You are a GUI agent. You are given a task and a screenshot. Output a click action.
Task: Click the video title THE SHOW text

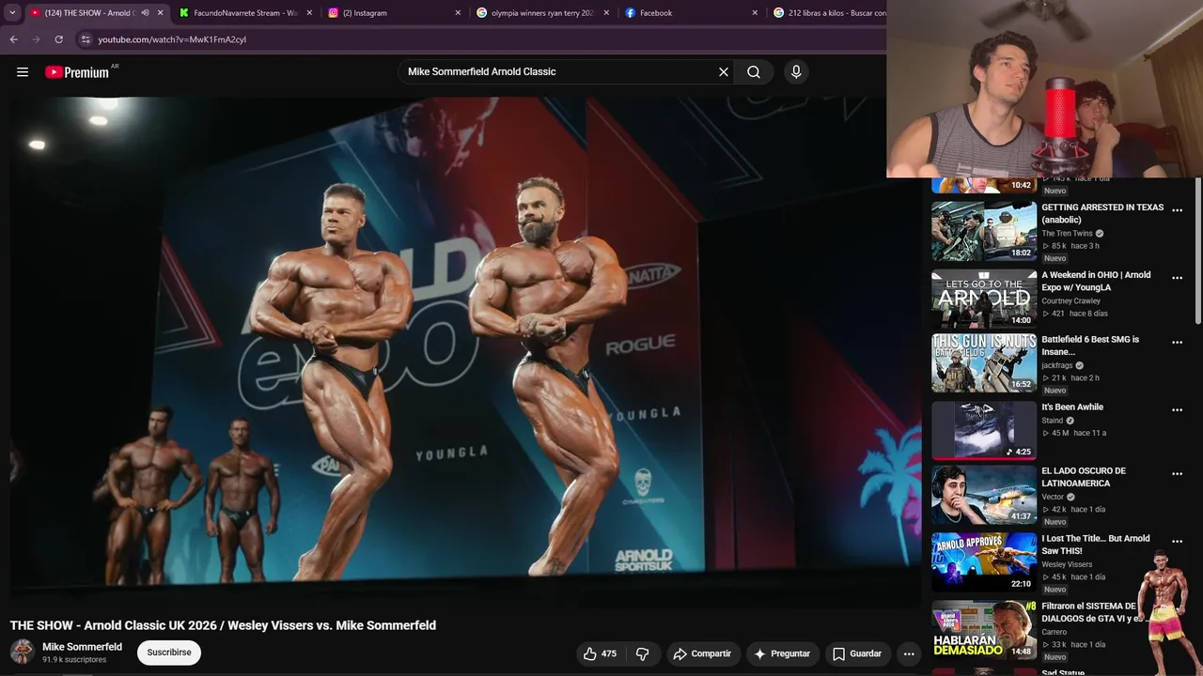[223, 625]
